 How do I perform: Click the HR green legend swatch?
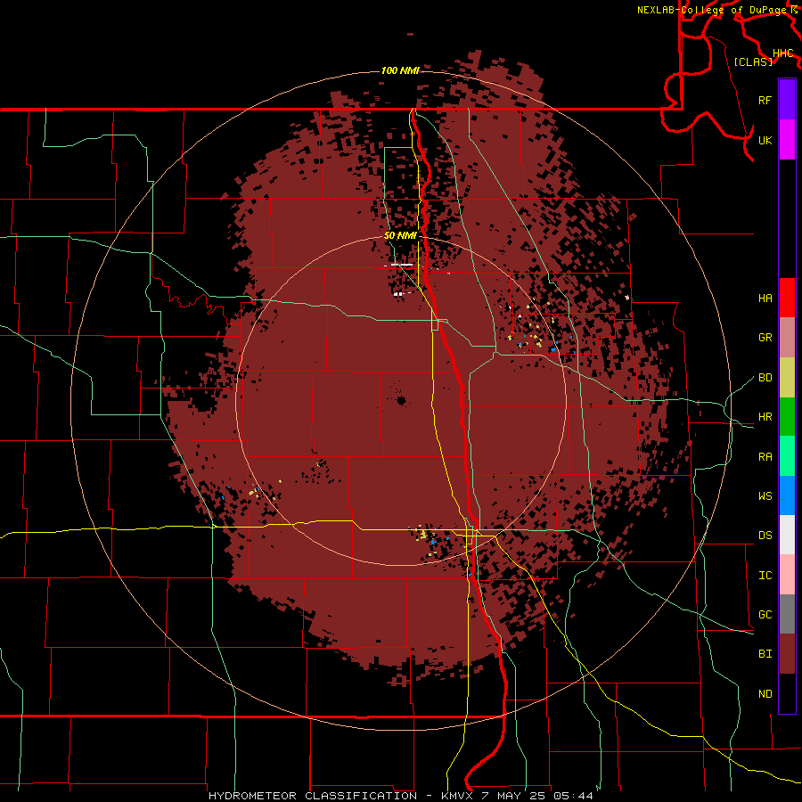coord(787,417)
